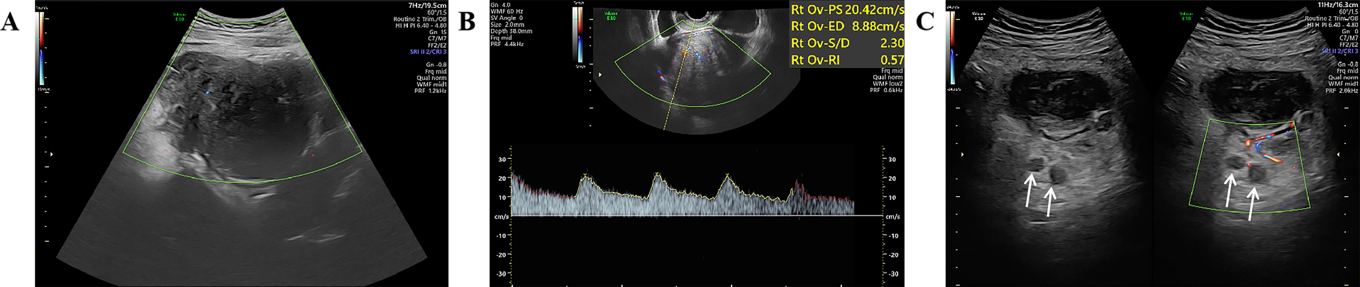Click the Rt Ov-S/D 2.30 measurement row
The image size is (1360, 287).
[x=847, y=43]
